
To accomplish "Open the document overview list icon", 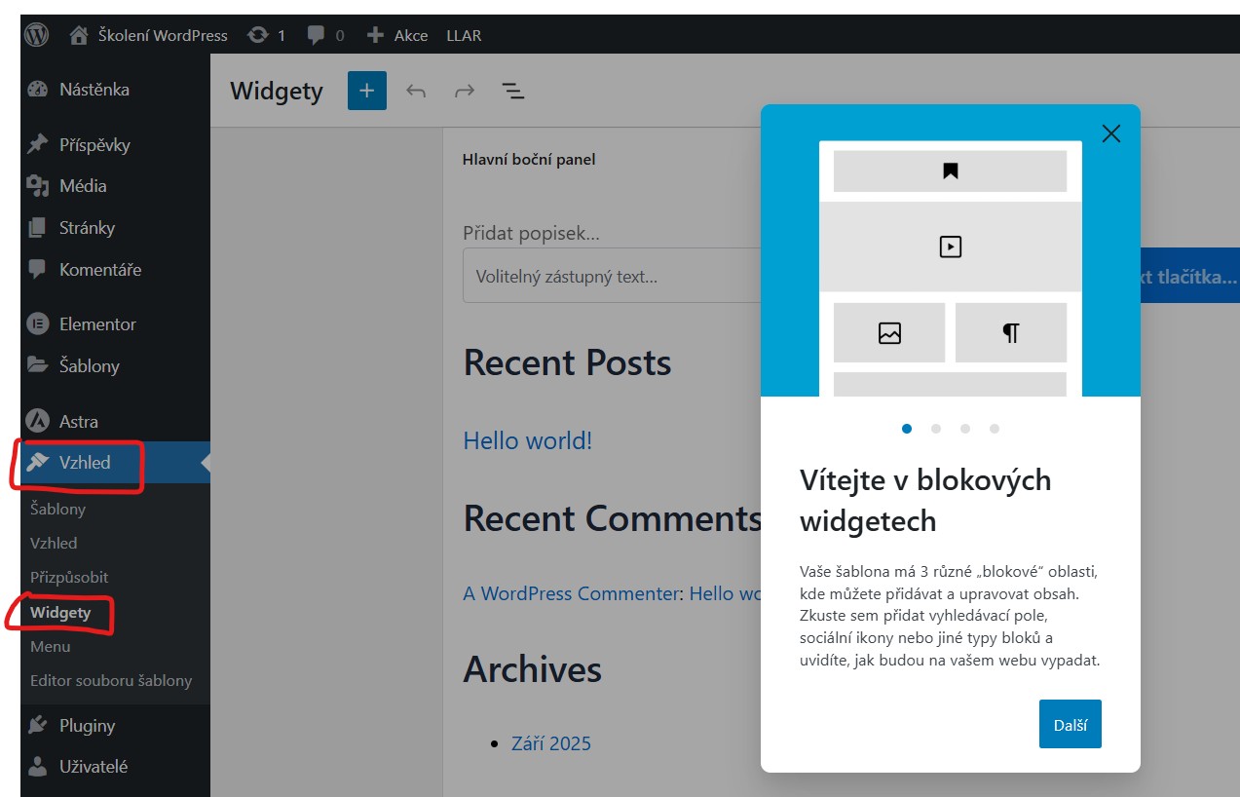I will pyautogui.click(x=512, y=90).
